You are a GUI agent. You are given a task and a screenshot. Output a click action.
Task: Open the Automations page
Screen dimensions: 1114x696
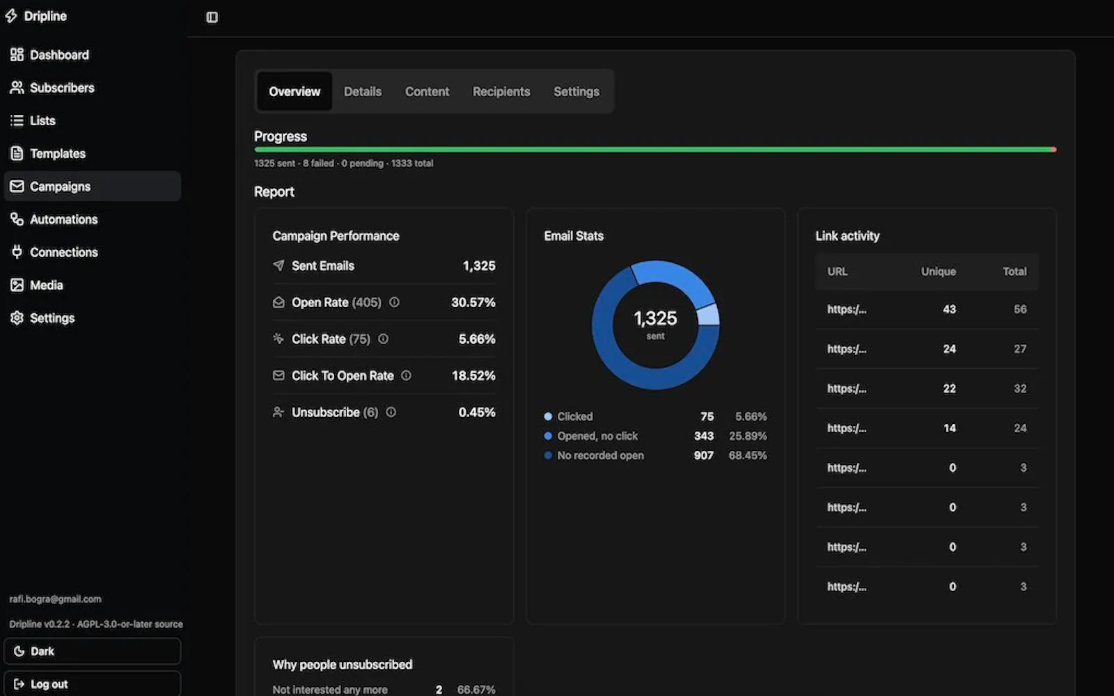[x=92, y=219]
